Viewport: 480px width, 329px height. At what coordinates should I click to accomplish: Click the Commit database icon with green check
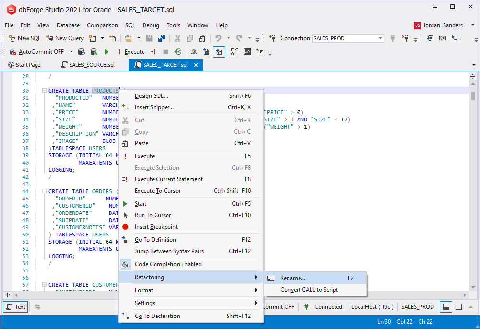point(94,52)
